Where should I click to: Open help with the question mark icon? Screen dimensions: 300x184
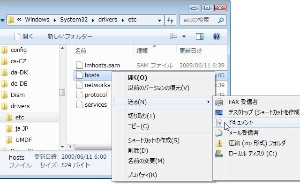pos(217,37)
